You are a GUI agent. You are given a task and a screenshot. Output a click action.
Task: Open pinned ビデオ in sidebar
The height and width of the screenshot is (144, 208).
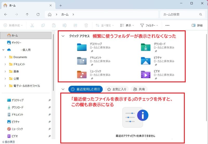12,136
